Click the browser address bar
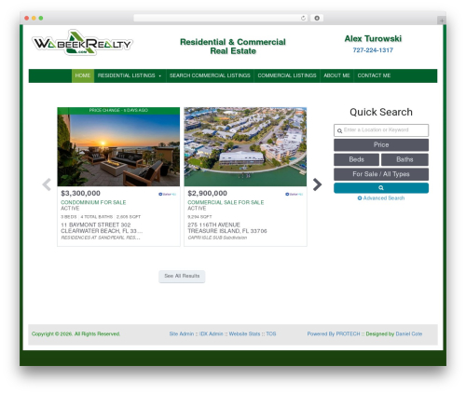466x394 pixels. click(221, 18)
